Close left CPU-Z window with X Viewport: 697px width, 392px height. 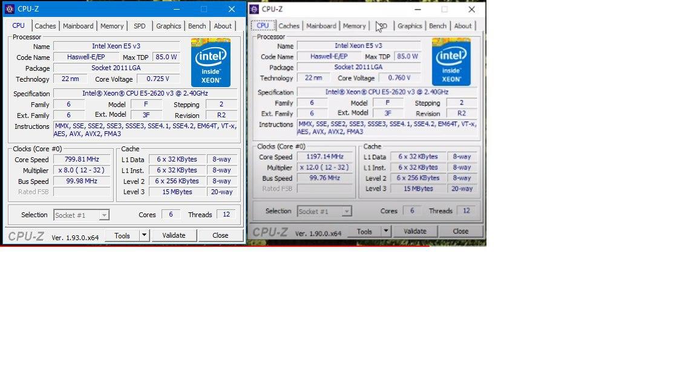(232, 9)
